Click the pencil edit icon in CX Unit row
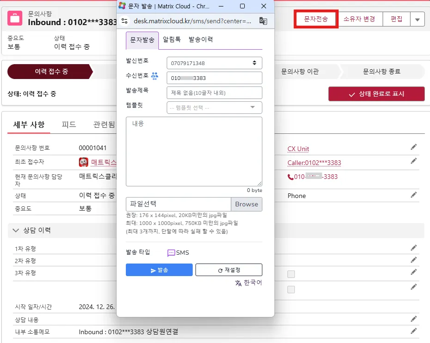The width and height of the screenshot is (430, 343). (413, 147)
